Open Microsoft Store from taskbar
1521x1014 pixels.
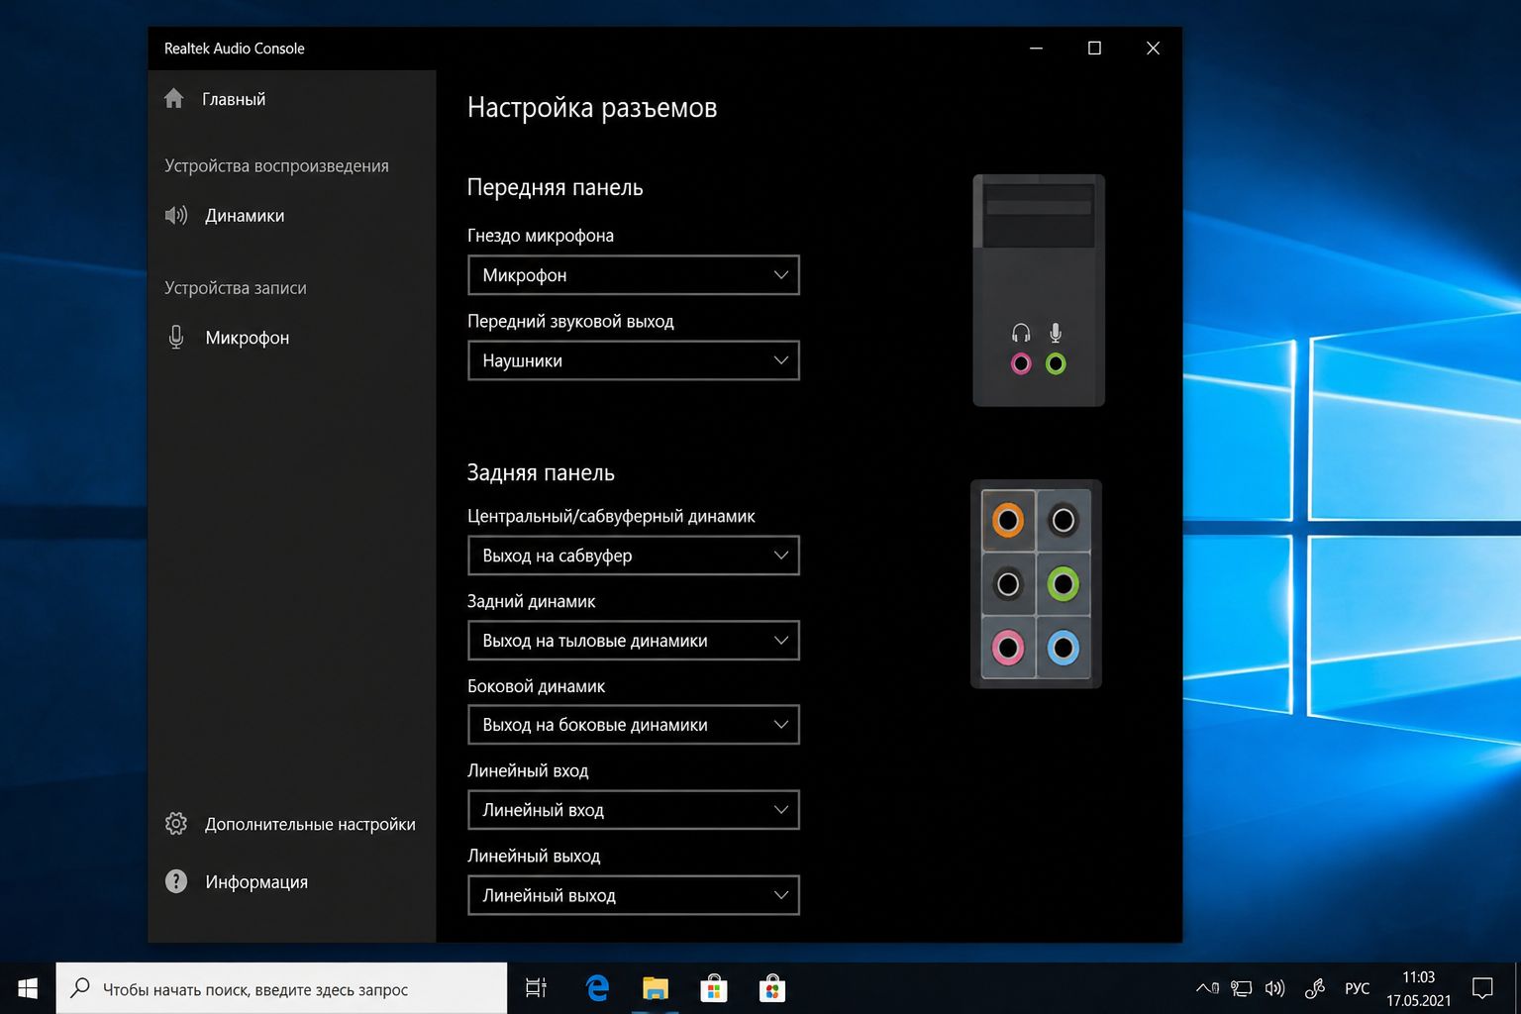(714, 988)
